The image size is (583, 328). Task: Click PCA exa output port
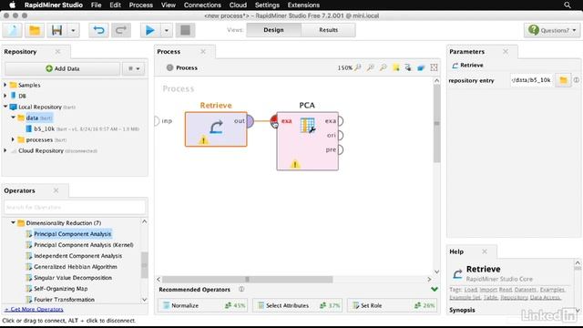click(340, 121)
